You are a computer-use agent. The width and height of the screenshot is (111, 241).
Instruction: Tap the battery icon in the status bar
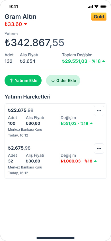(x=103, y=7)
